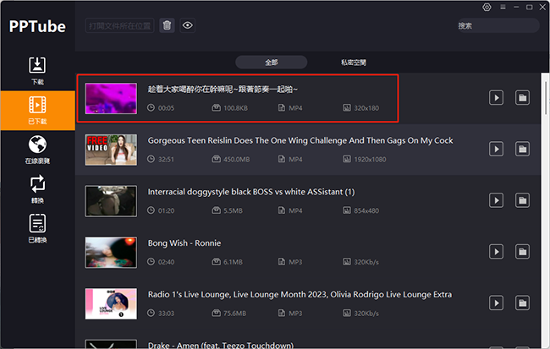Click the FREE VIDEO thumbnail
Screen dimensions: 550x349
111,150
